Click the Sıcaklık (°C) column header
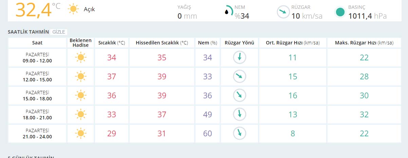The image size is (408, 158). 112,43
